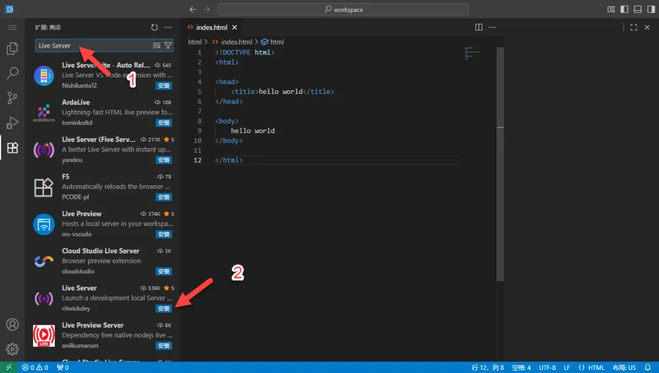Screen dimensions: 659x373
Task: Click the filter extensions funnel icon
Action: point(168,46)
